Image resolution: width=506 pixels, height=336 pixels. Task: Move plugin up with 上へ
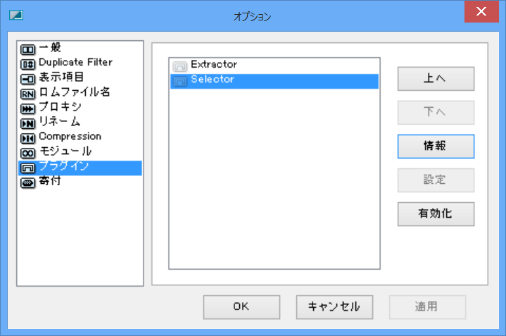[436, 78]
